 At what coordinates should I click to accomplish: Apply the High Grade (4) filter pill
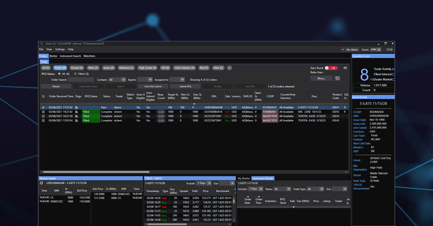tap(147, 68)
